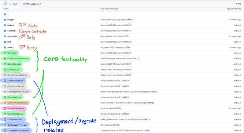Screen dimensions: 244x133
Task: Go to comet repository root breadcrumb
Action: (x=26, y=4)
